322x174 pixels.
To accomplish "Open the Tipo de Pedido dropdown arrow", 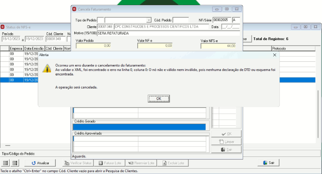I will [x=149, y=20].
